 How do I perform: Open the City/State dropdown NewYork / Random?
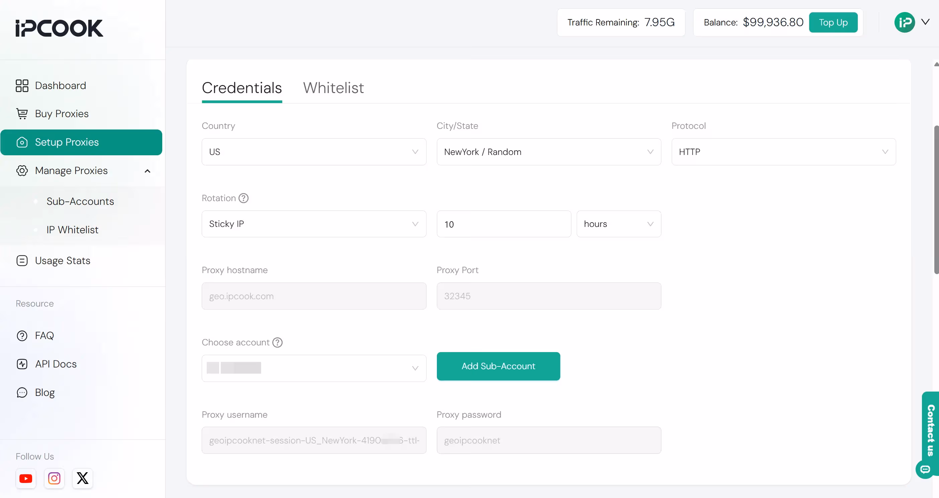pos(549,152)
